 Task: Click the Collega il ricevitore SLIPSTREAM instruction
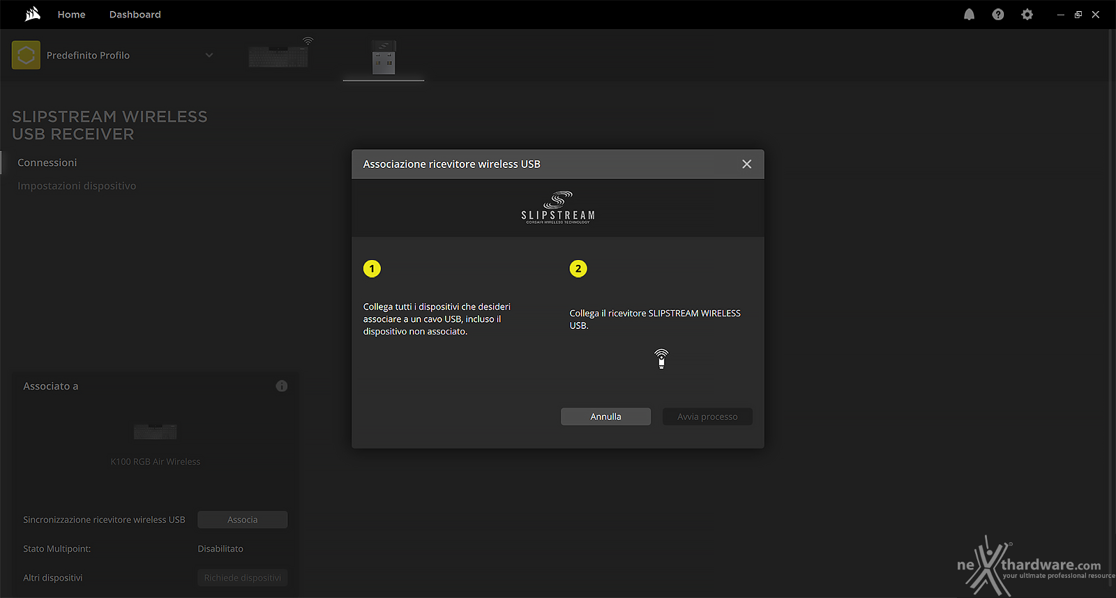[x=655, y=319]
